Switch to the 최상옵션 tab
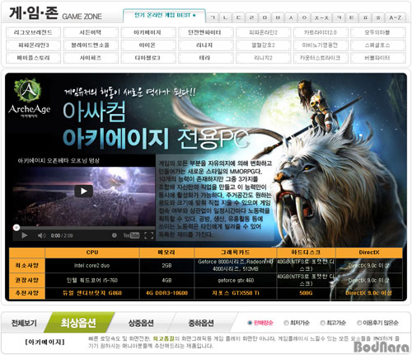The image size is (412, 355). [78, 323]
